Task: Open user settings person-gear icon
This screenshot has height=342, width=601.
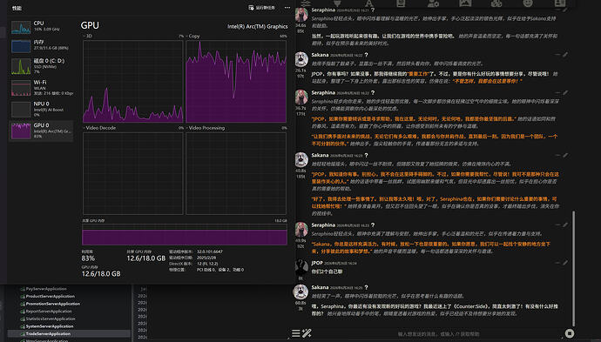Action: click(433, 3)
